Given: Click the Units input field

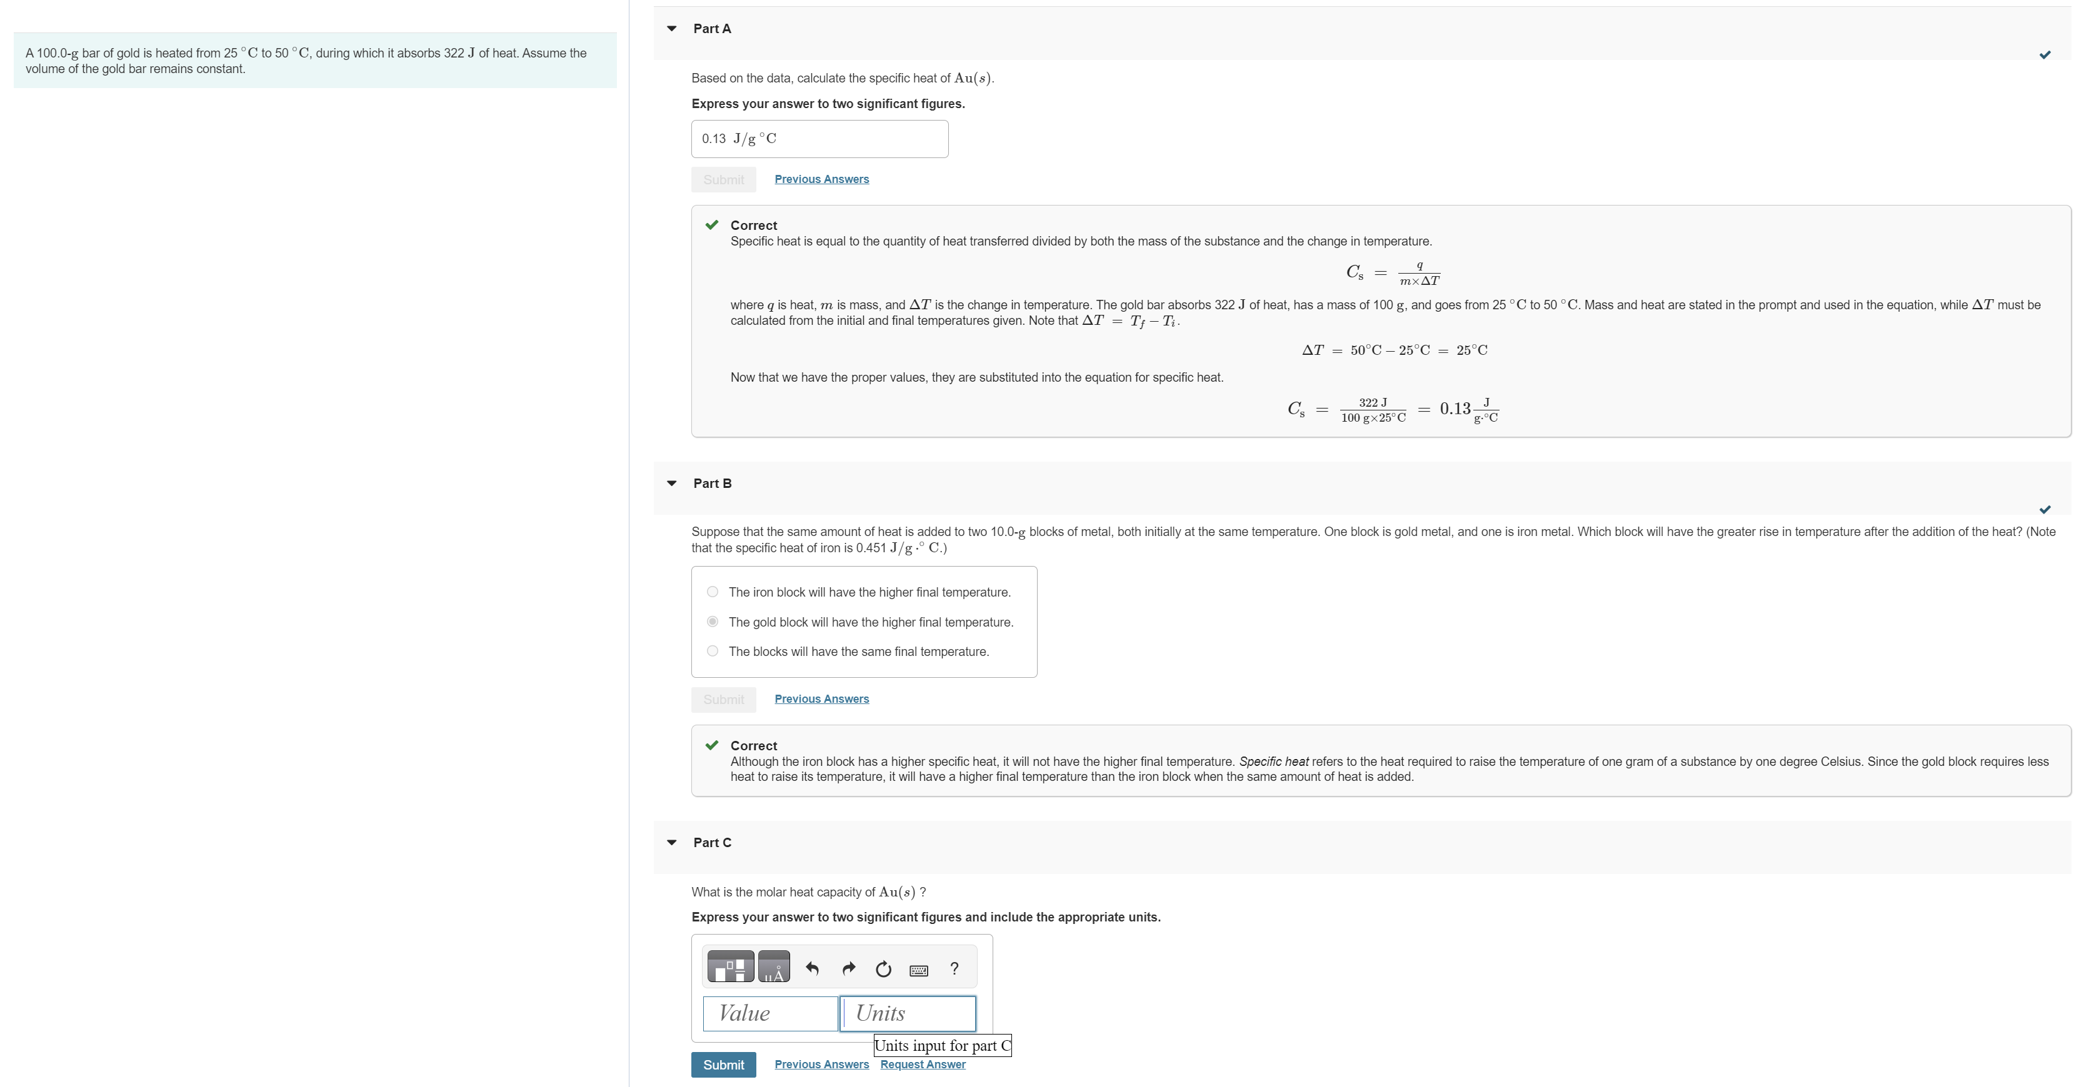Looking at the screenshot, I should pos(907,1013).
